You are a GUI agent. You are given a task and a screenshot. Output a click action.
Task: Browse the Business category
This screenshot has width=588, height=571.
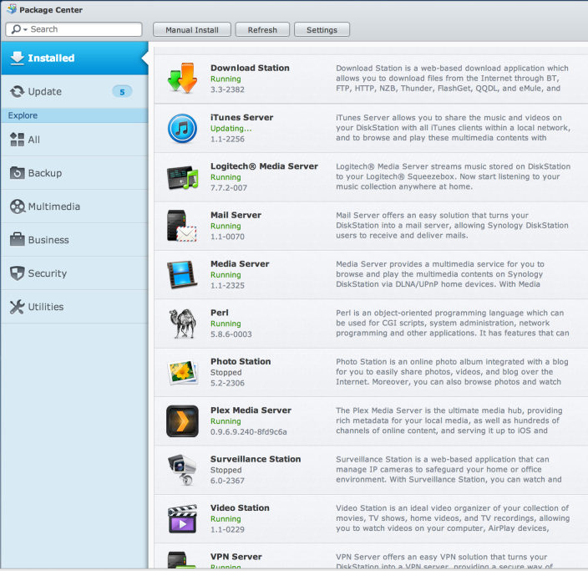tap(74, 240)
